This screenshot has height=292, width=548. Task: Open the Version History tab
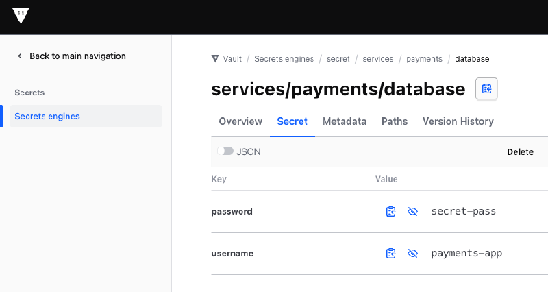click(458, 121)
